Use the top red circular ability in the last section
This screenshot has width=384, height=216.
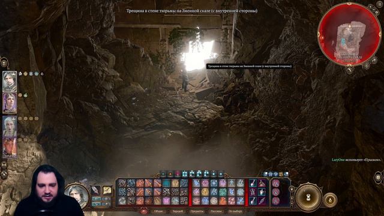[x=276, y=183]
